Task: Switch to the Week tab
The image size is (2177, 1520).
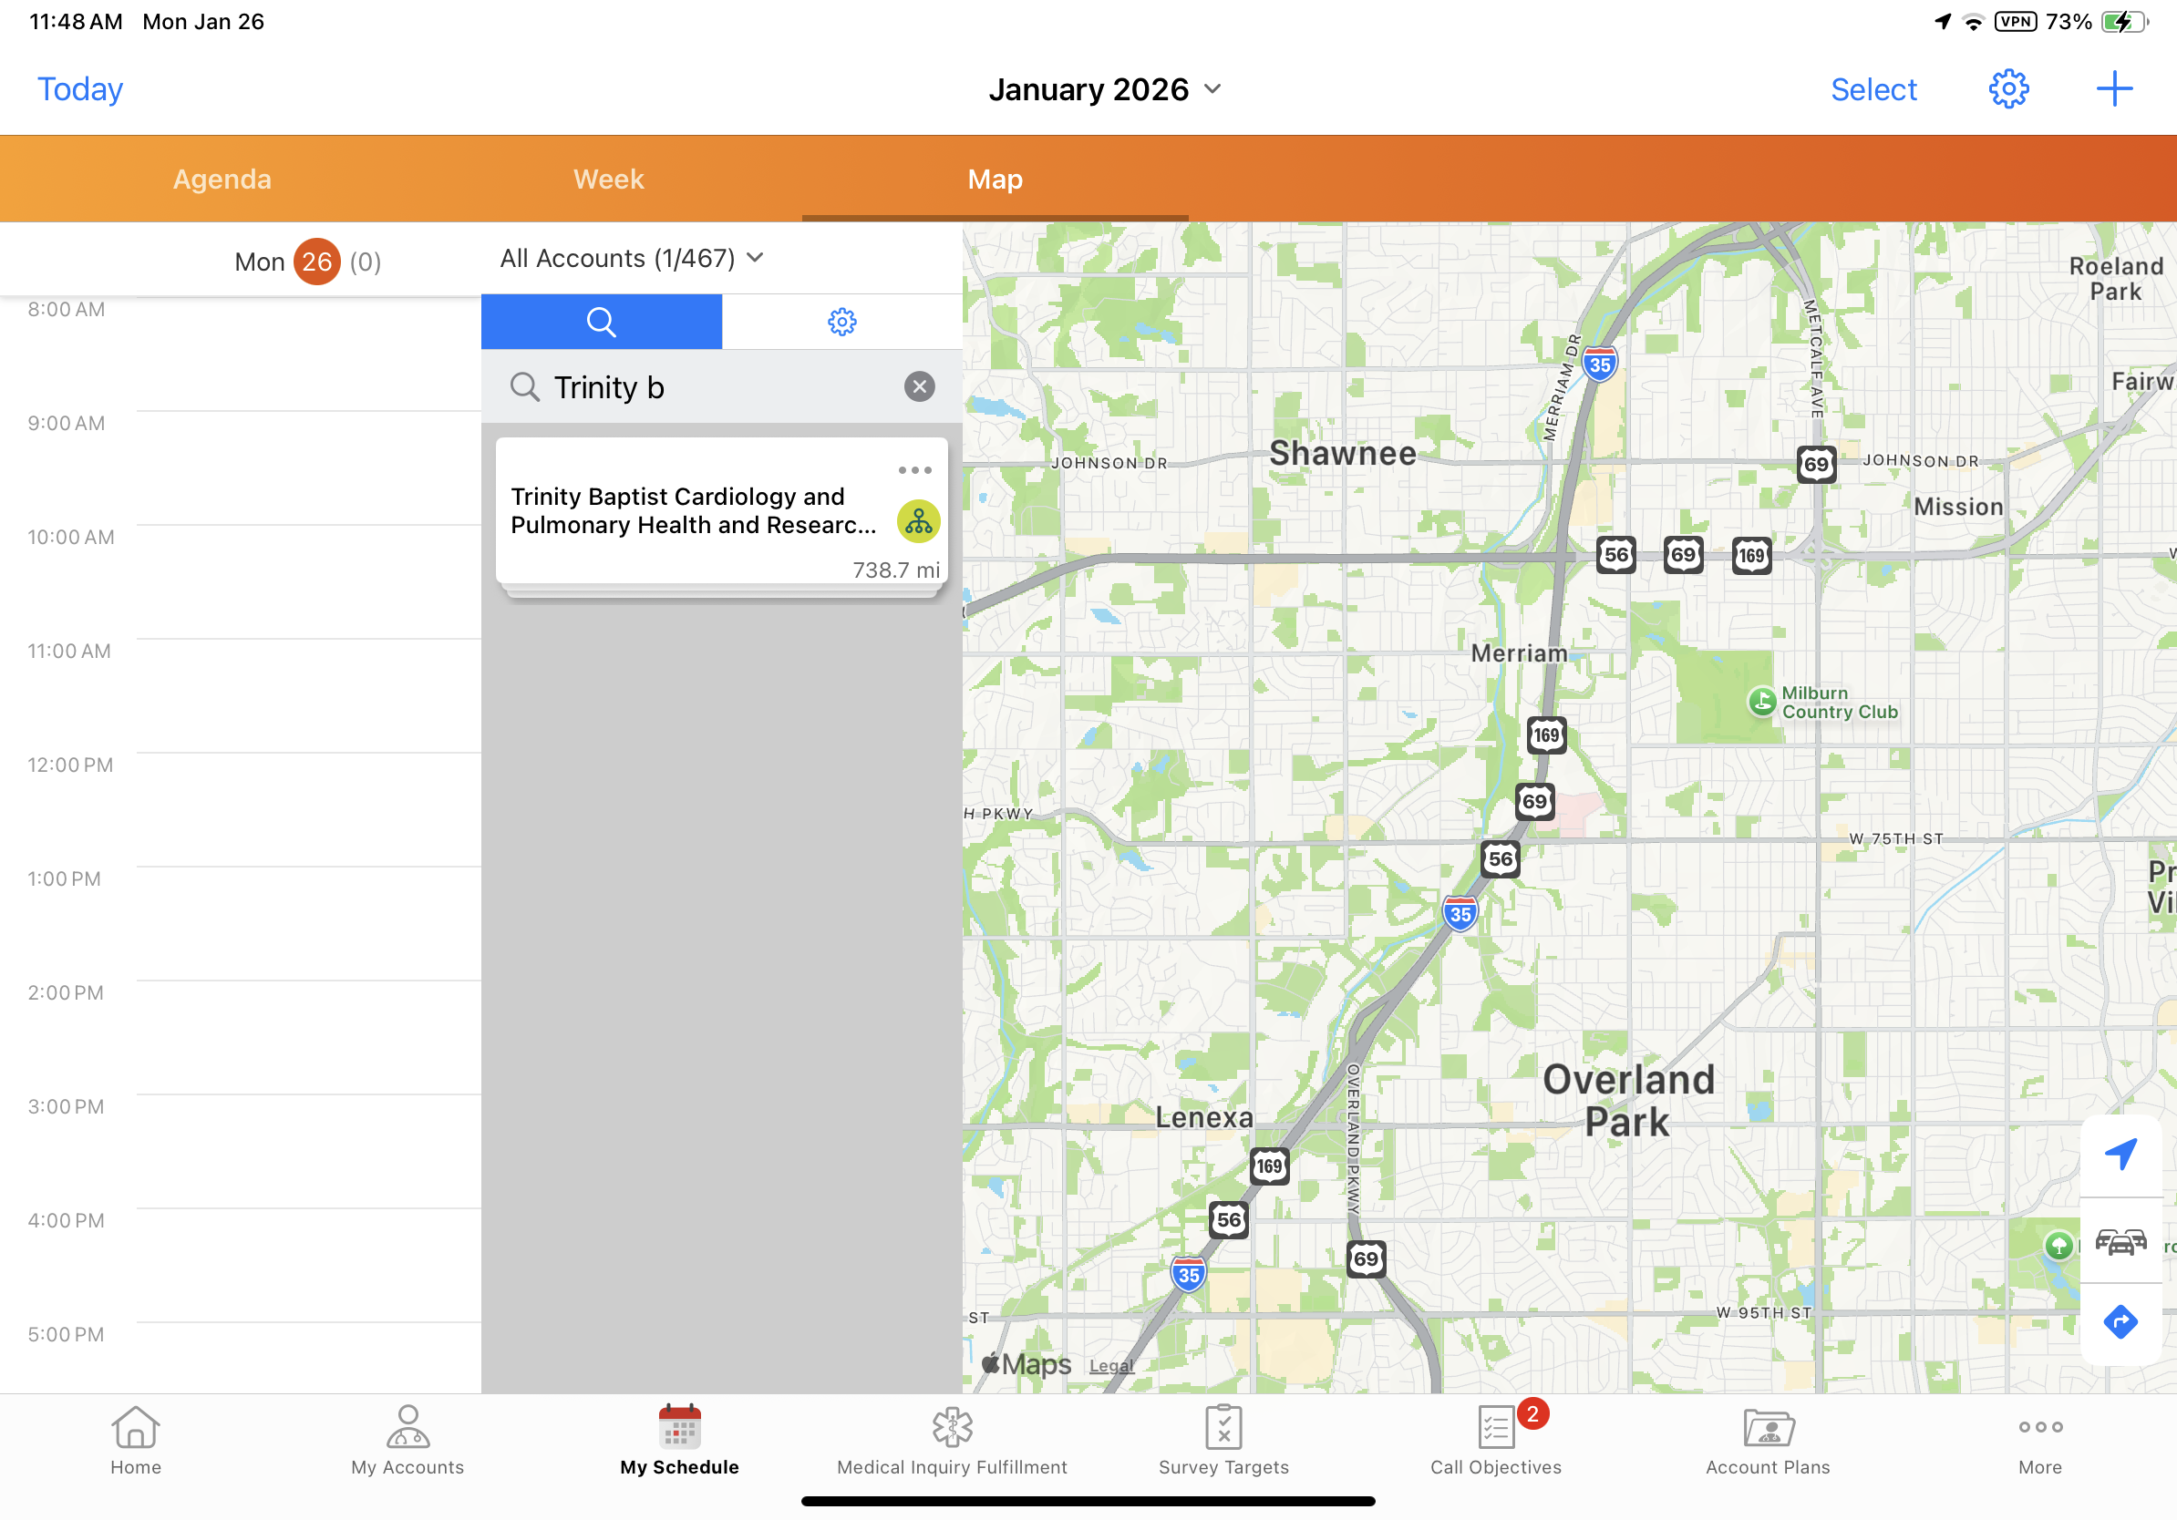Action: pos(608,180)
